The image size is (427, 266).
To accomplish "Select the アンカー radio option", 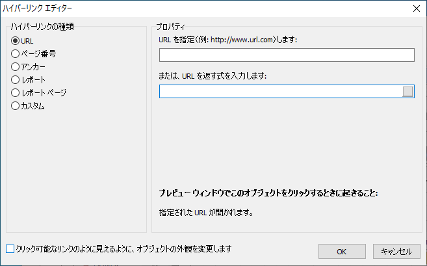I will [16, 66].
